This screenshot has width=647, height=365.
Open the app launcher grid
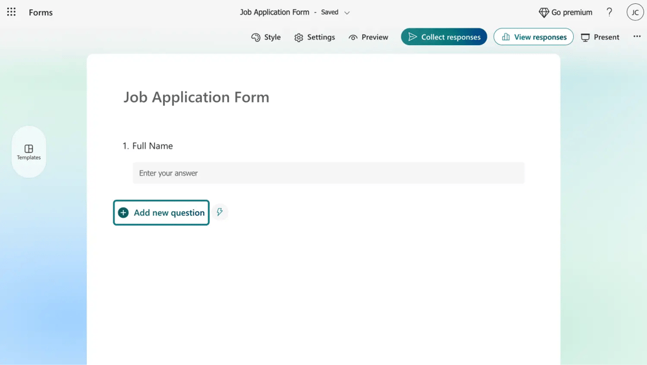pos(12,12)
